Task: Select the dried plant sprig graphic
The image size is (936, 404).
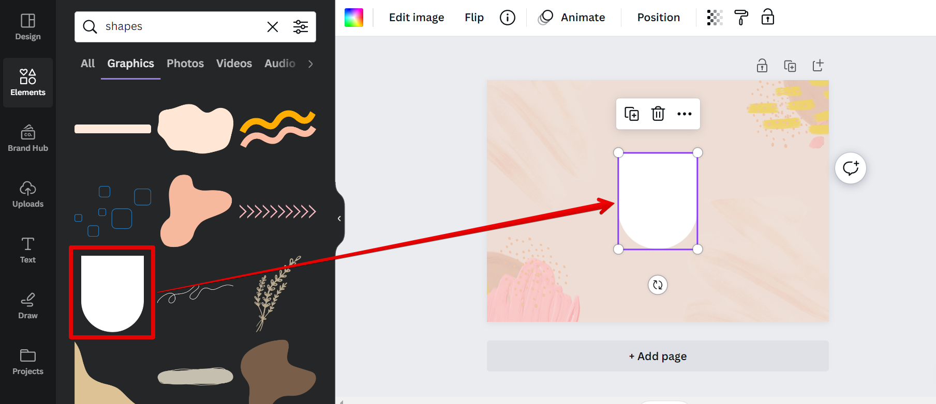Action: click(278, 293)
